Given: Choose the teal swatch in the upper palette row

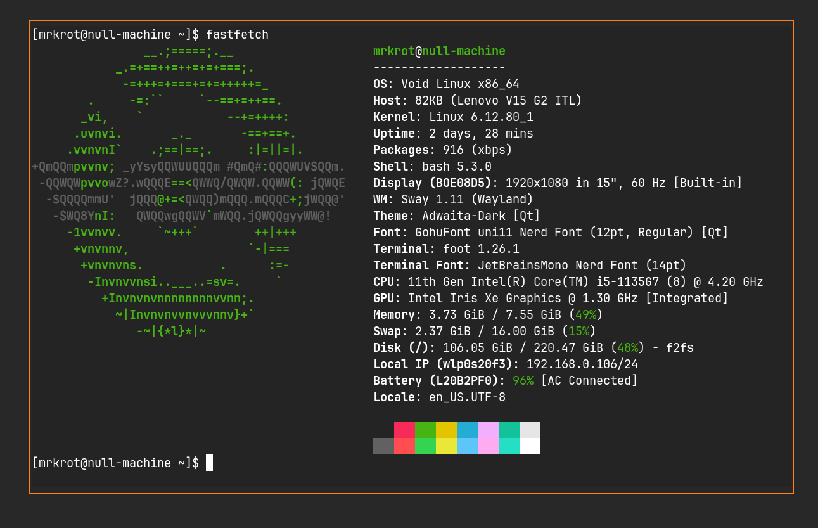Looking at the screenshot, I should coord(509,430).
